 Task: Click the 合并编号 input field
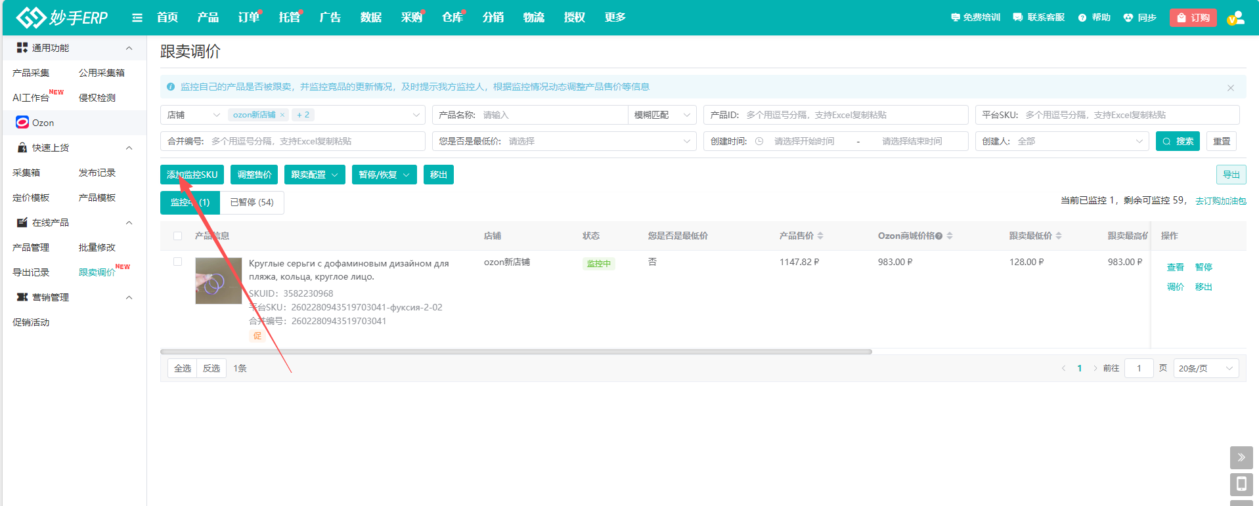click(x=293, y=141)
